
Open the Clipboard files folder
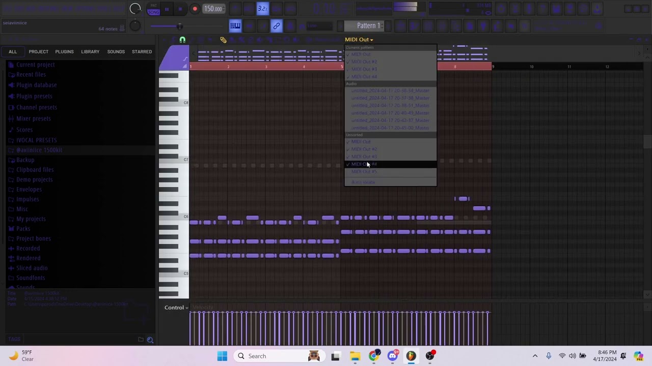[x=35, y=170]
